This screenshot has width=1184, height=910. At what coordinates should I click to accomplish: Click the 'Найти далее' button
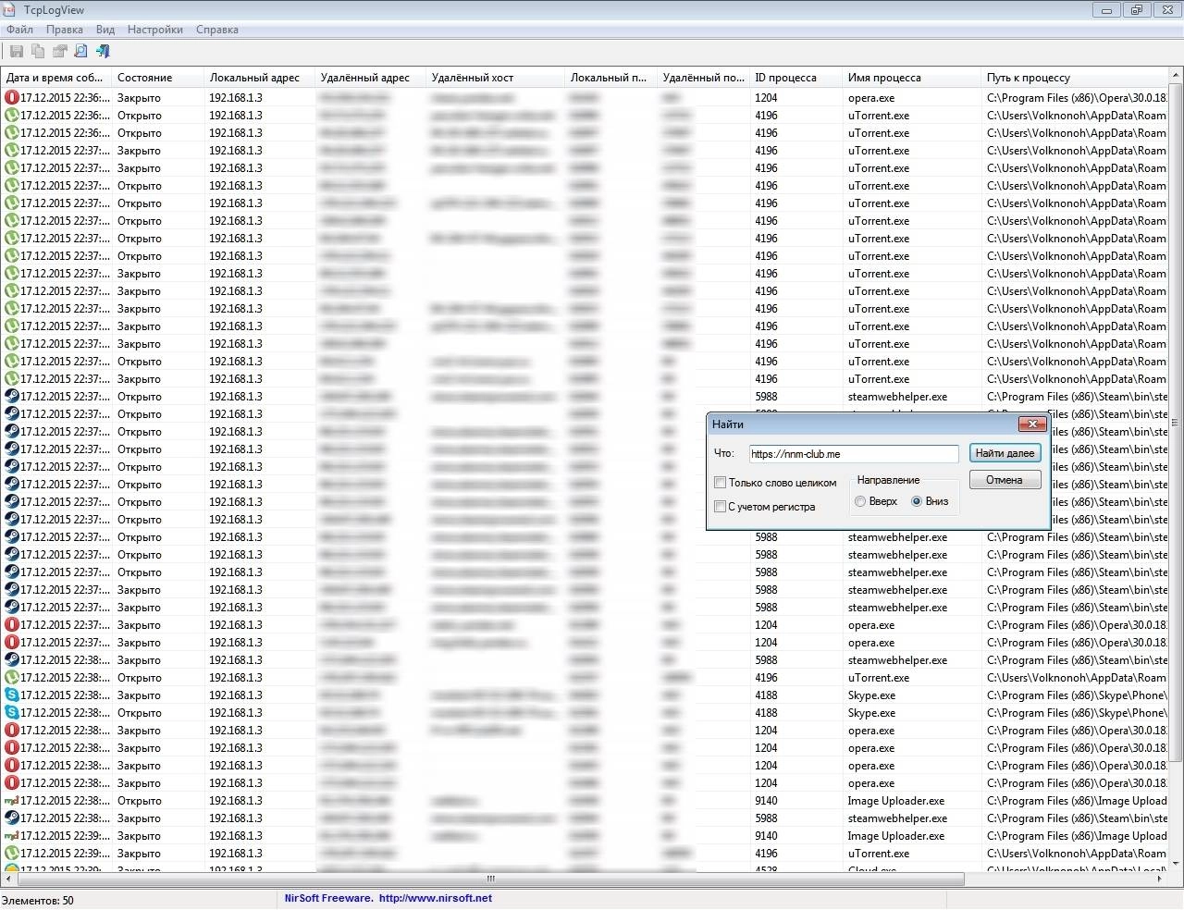click(x=1005, y=453)
